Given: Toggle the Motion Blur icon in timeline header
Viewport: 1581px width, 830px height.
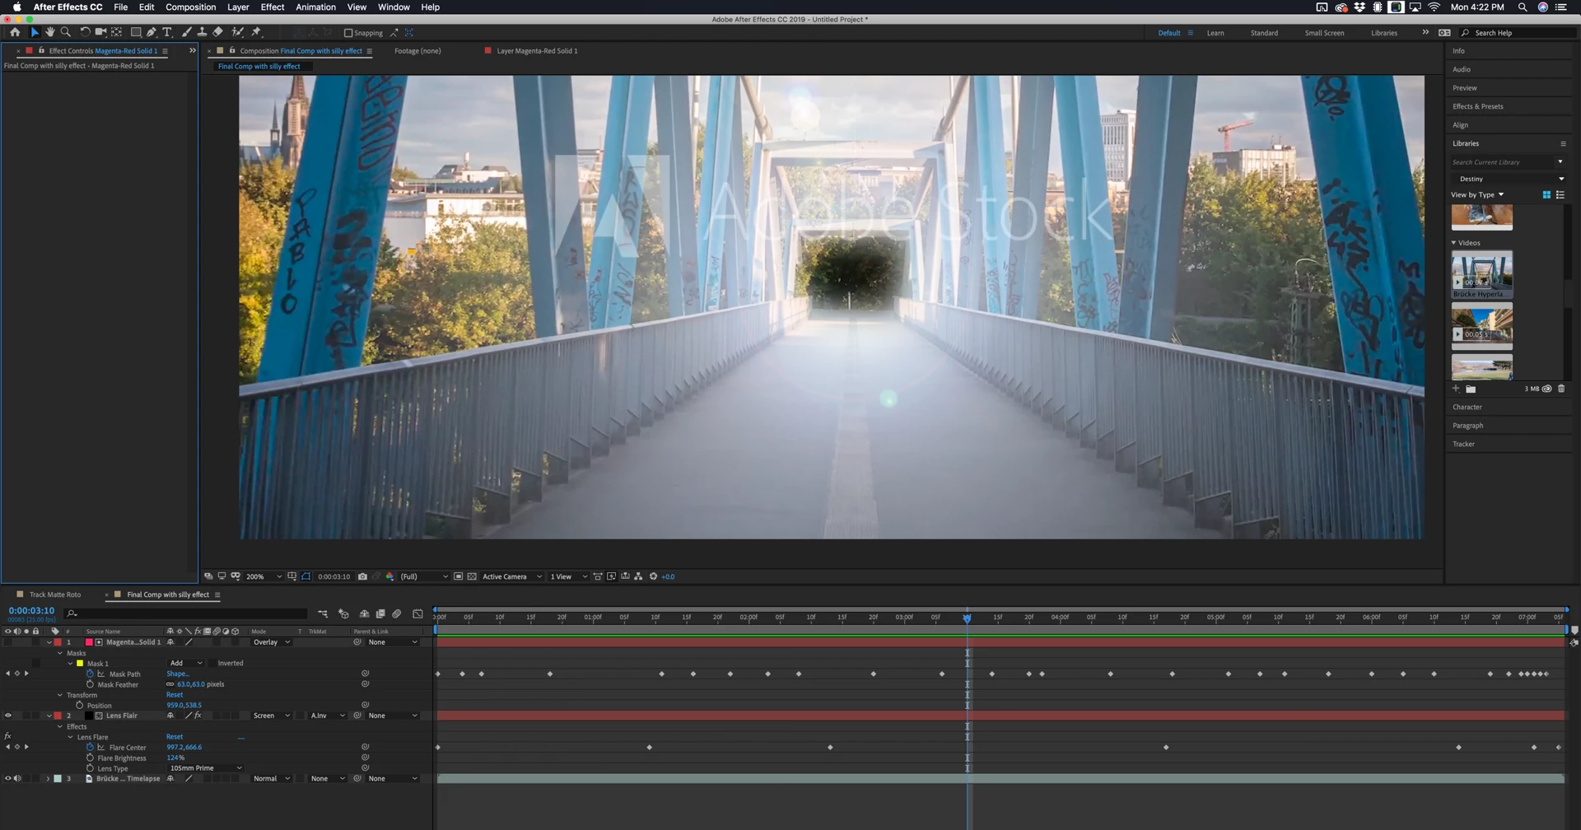Looking at the screenshot, I should tap(397, 613).
